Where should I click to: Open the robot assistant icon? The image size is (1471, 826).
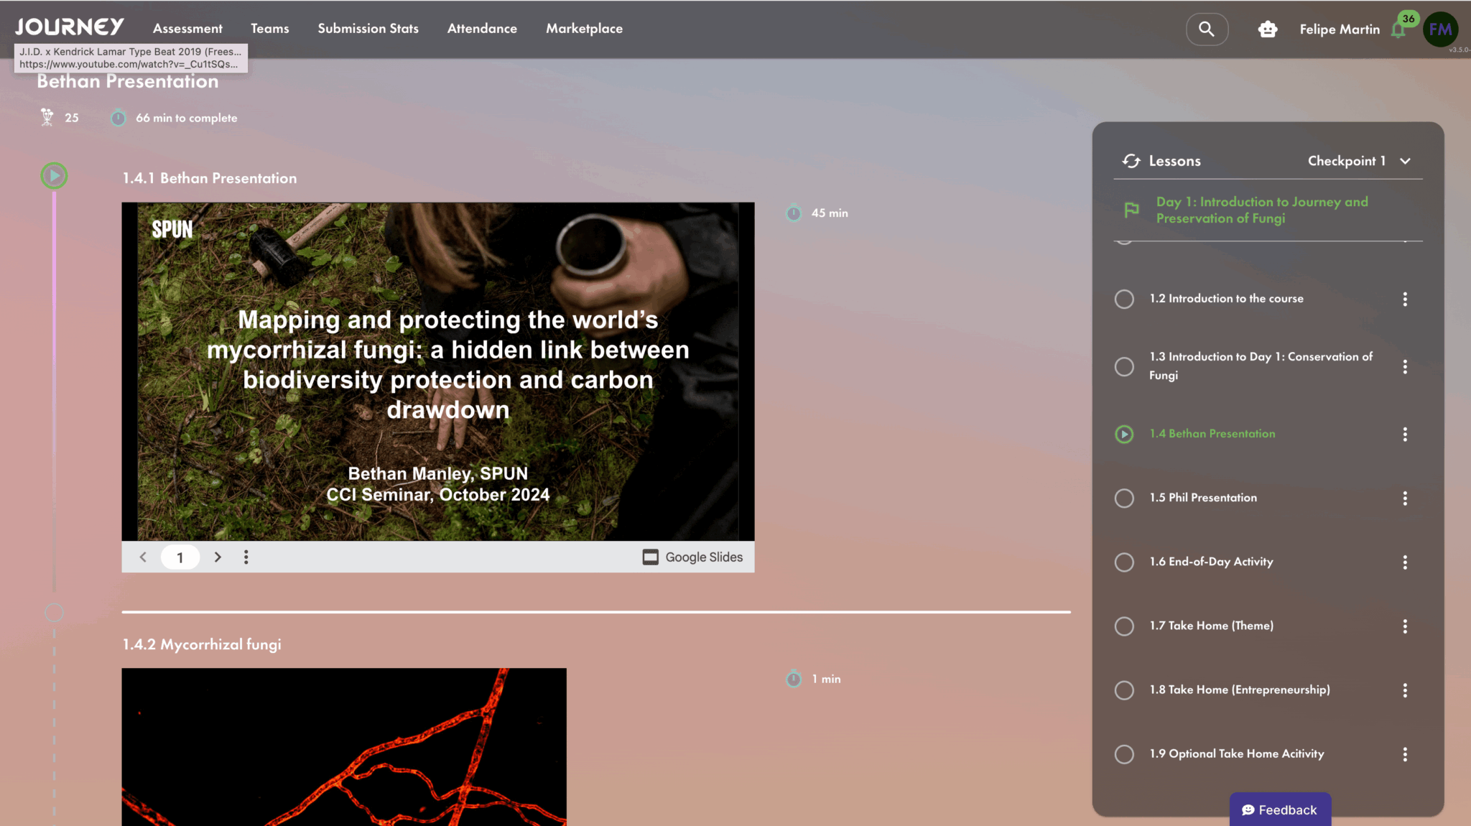(1268, 29)
